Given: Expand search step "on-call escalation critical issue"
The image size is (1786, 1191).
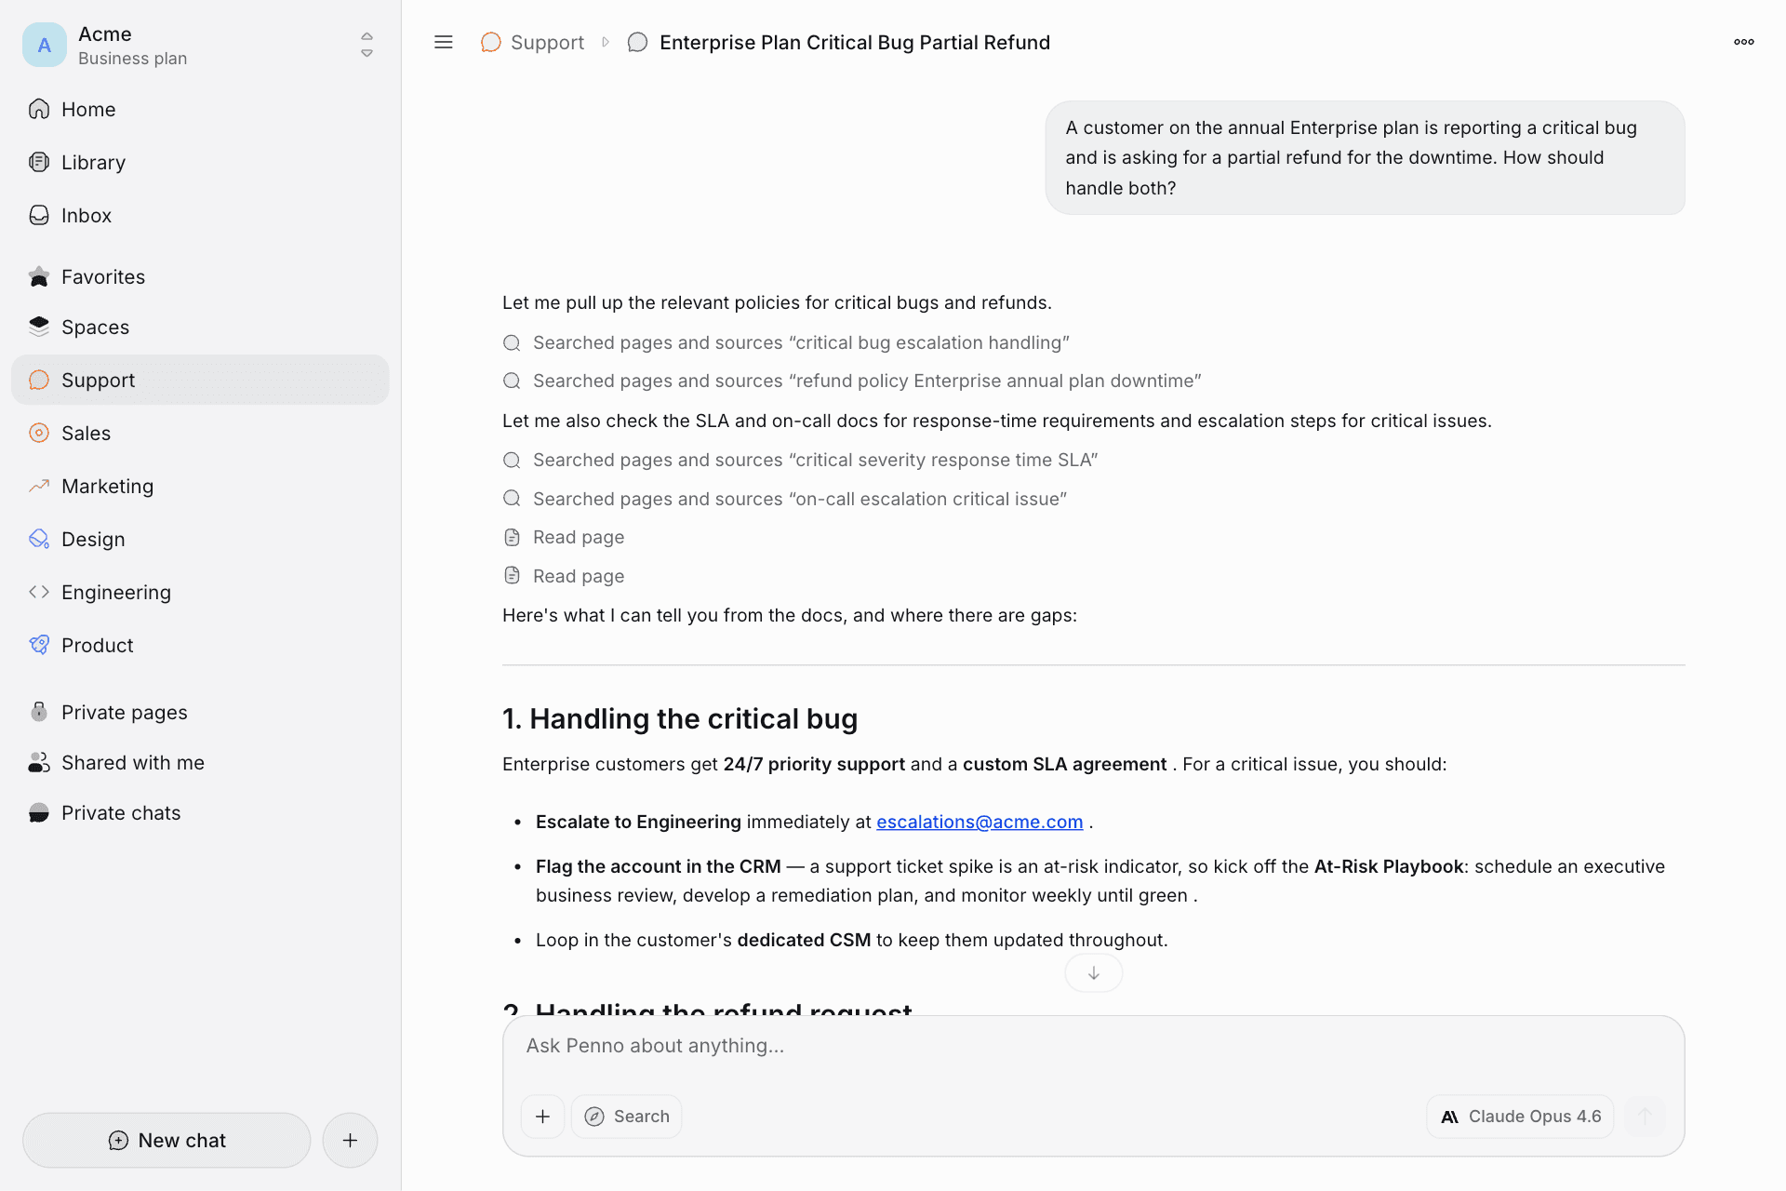Looking at the screenshot, I should pos(784,499).
